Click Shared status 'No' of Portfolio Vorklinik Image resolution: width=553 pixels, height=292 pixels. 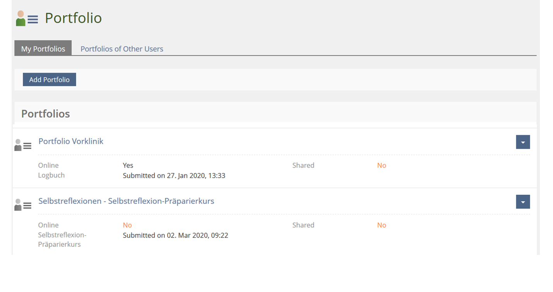382,165
